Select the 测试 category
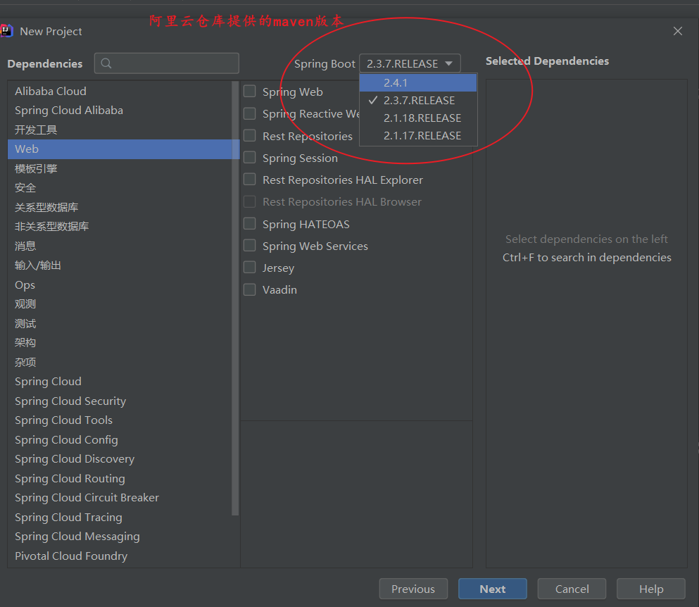Image resolution: width=699 pixels, height=607 pixels. [x=120, y=323]
